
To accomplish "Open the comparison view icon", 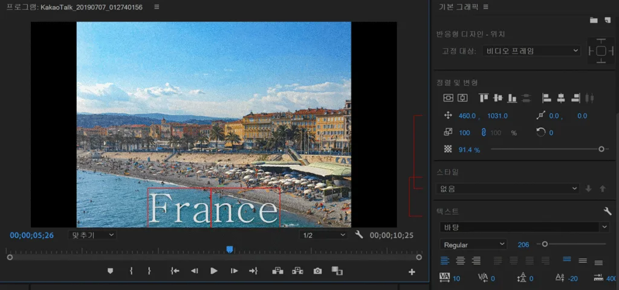I will pos(337,271).
